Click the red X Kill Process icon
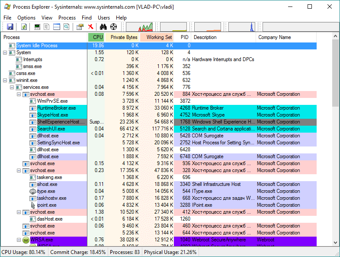The width and height of the screenshot is (340, 257). [90, 27]
